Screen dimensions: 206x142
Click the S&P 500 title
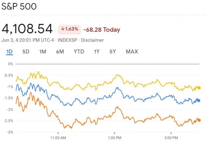click(19, 7)
